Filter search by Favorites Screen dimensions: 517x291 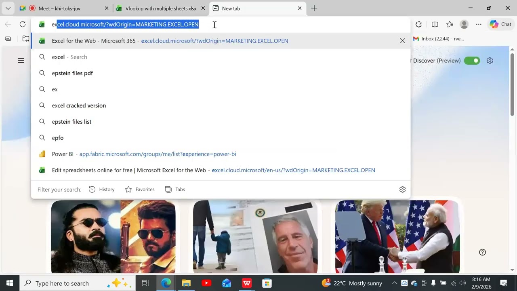click(x=140, y=189)
